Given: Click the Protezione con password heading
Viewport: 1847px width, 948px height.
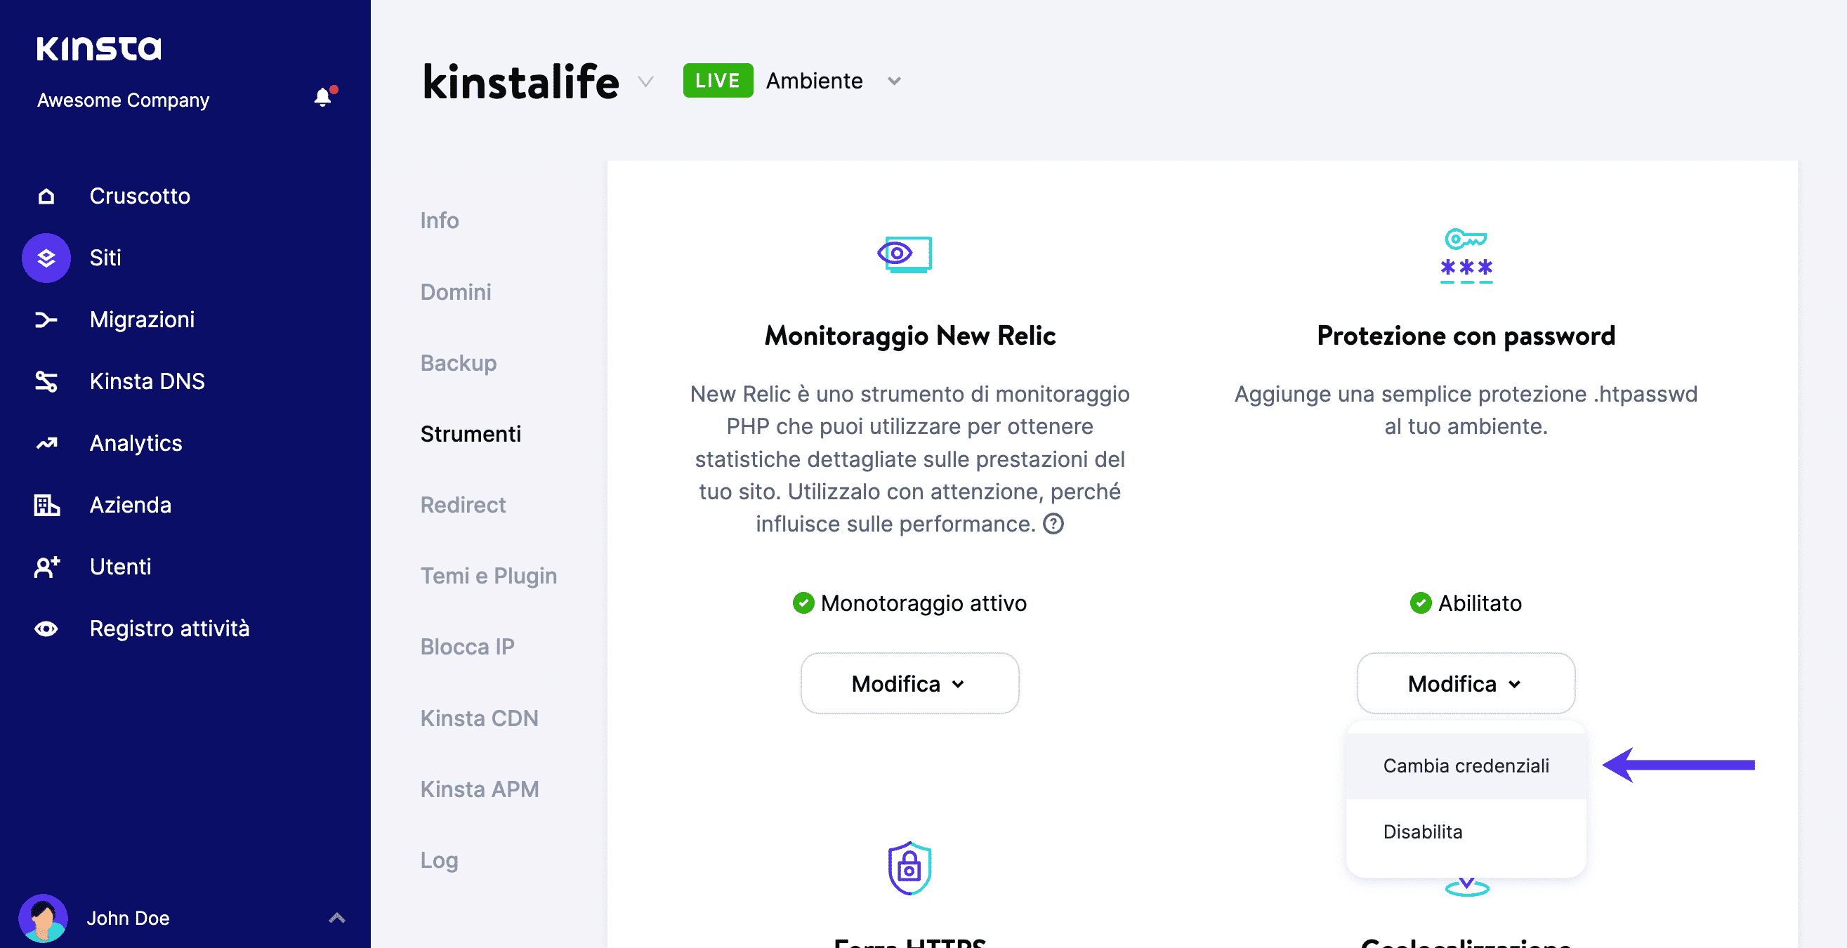Looking at the screenshot, I should [x=1466, y=336].
